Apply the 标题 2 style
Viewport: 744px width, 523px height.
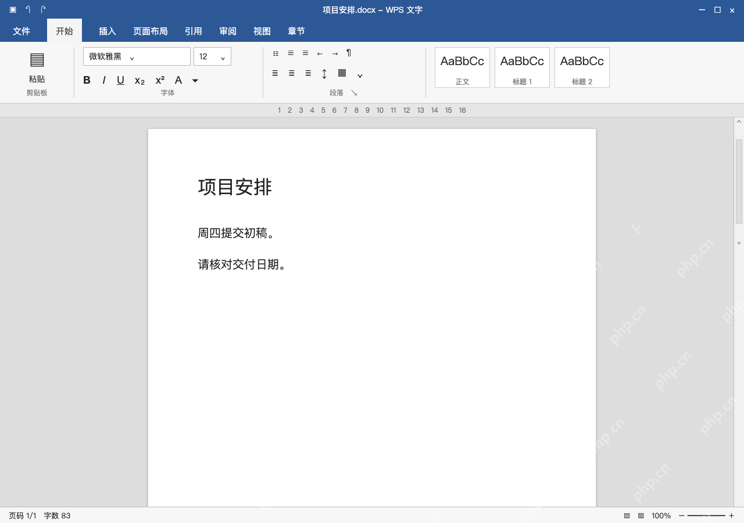[x=582, y=67]
